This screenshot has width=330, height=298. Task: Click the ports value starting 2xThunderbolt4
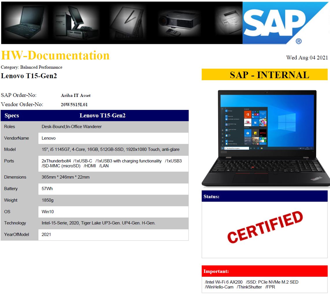112,164
